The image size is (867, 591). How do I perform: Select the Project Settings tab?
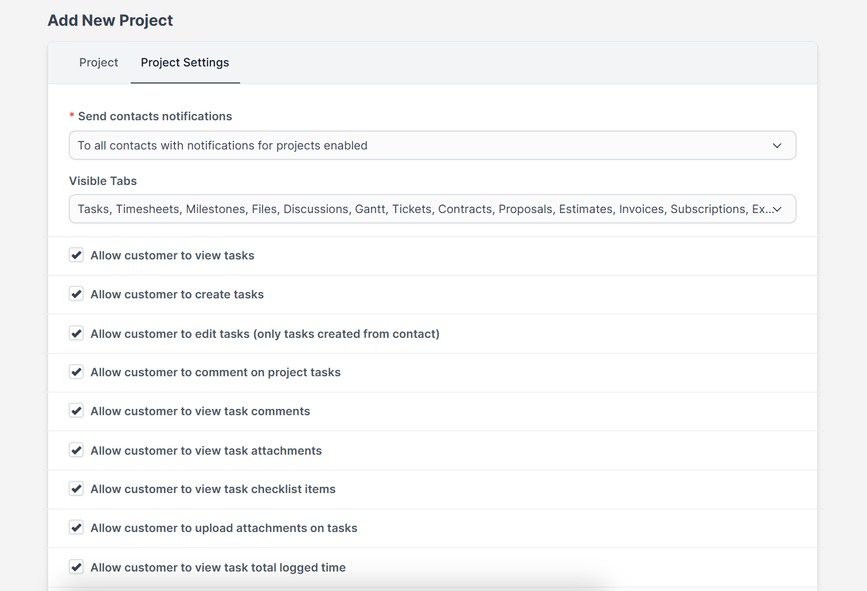pos(185,62)
